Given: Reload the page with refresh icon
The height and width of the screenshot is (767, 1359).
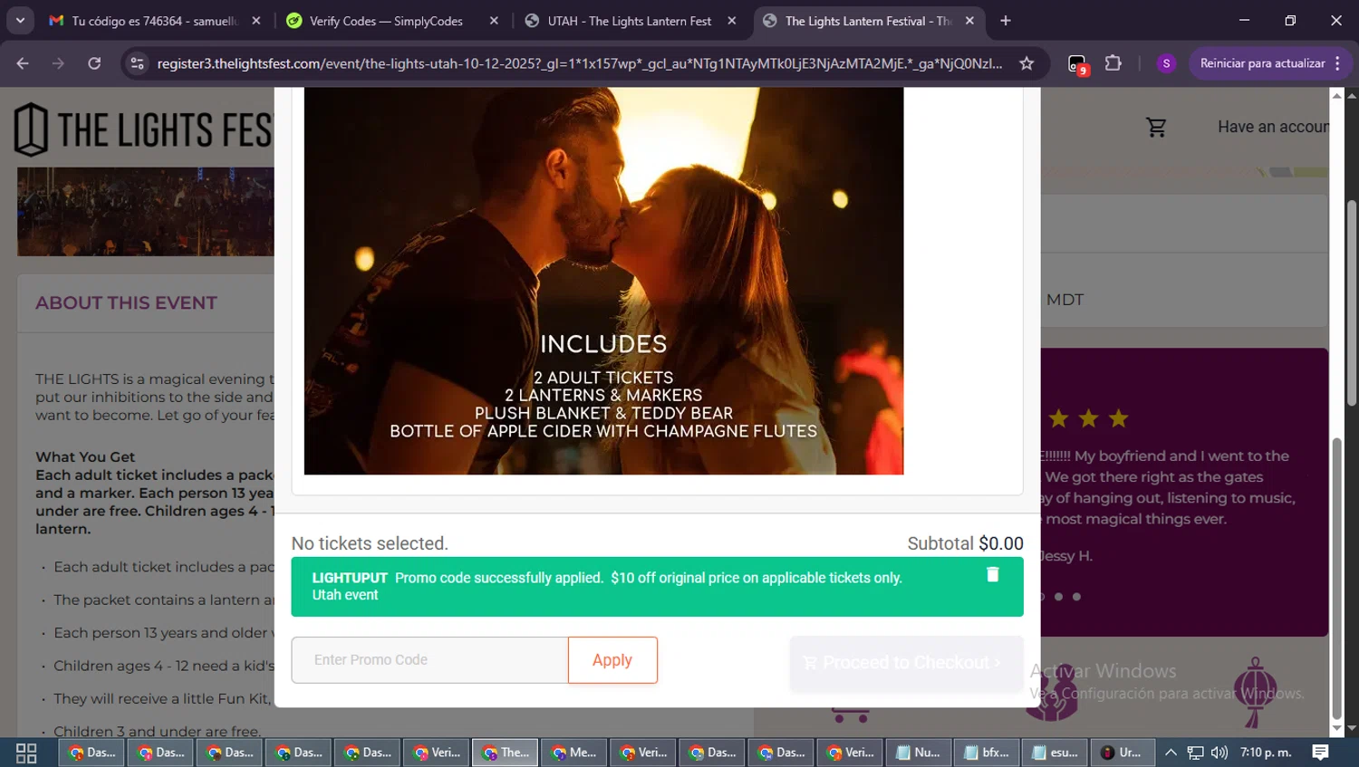Looking at the screenshot, I should pyautogui.click(x=94, y=63).
